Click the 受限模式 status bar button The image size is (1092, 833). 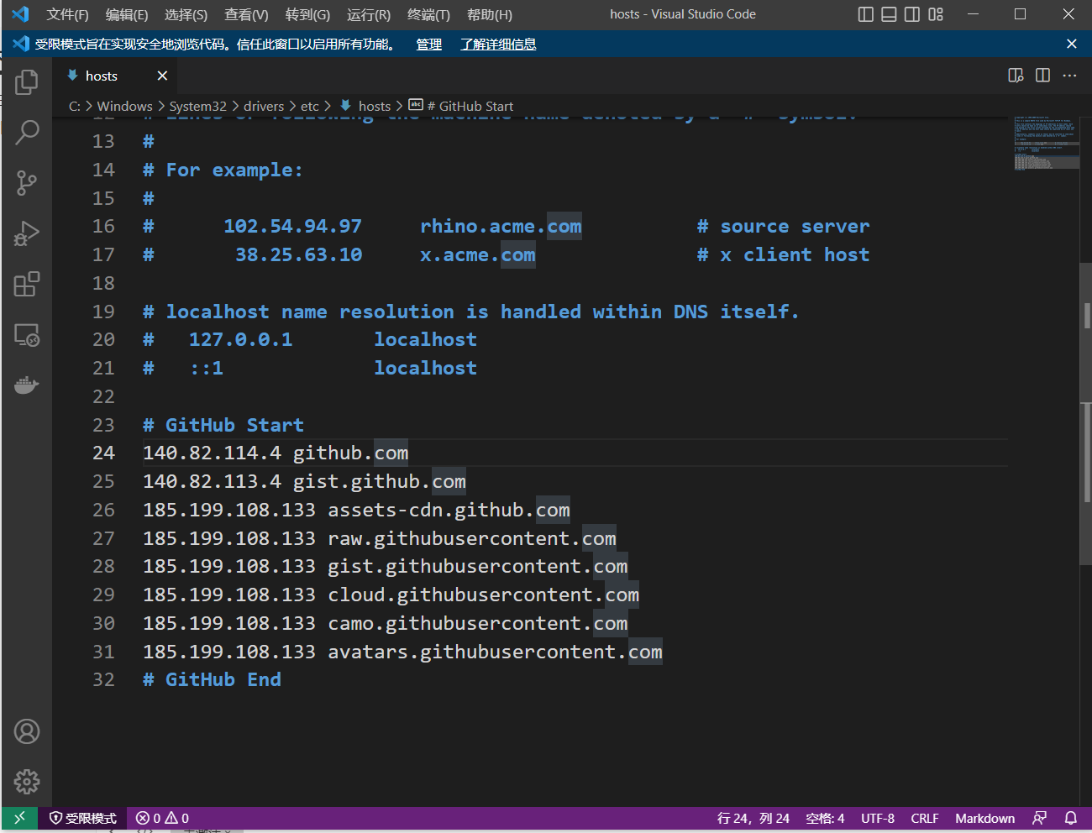tap(83, 818)
